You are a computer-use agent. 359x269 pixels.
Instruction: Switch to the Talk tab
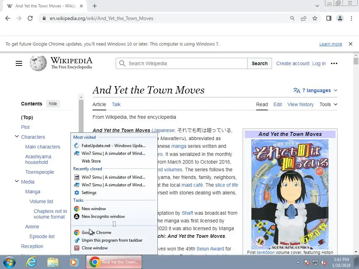pyautogui.click(x=116, y=104)
